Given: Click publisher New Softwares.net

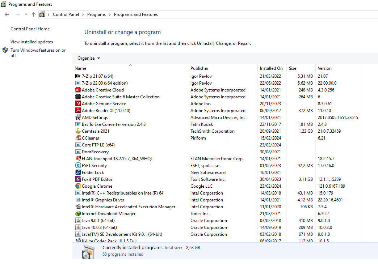Looking at the screenshot, I should pos(208,173).
